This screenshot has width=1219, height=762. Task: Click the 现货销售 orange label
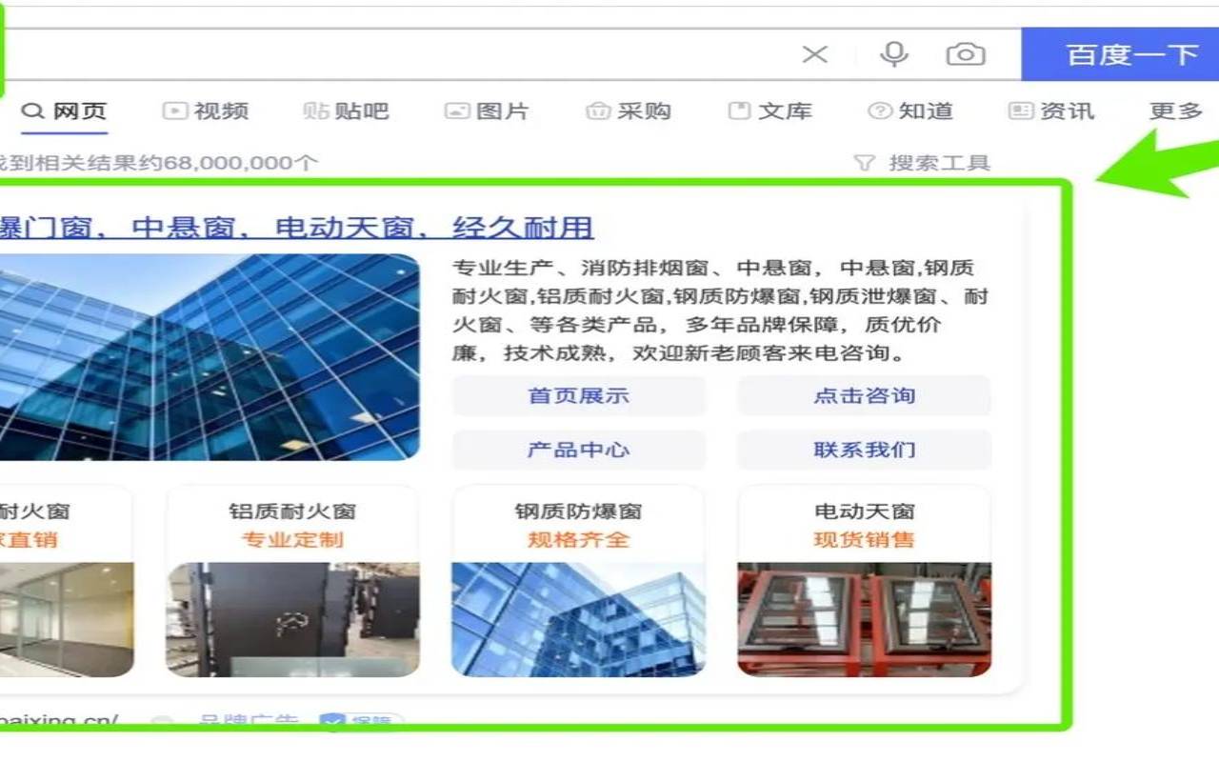pyautogui.click(x=864, y=540)
